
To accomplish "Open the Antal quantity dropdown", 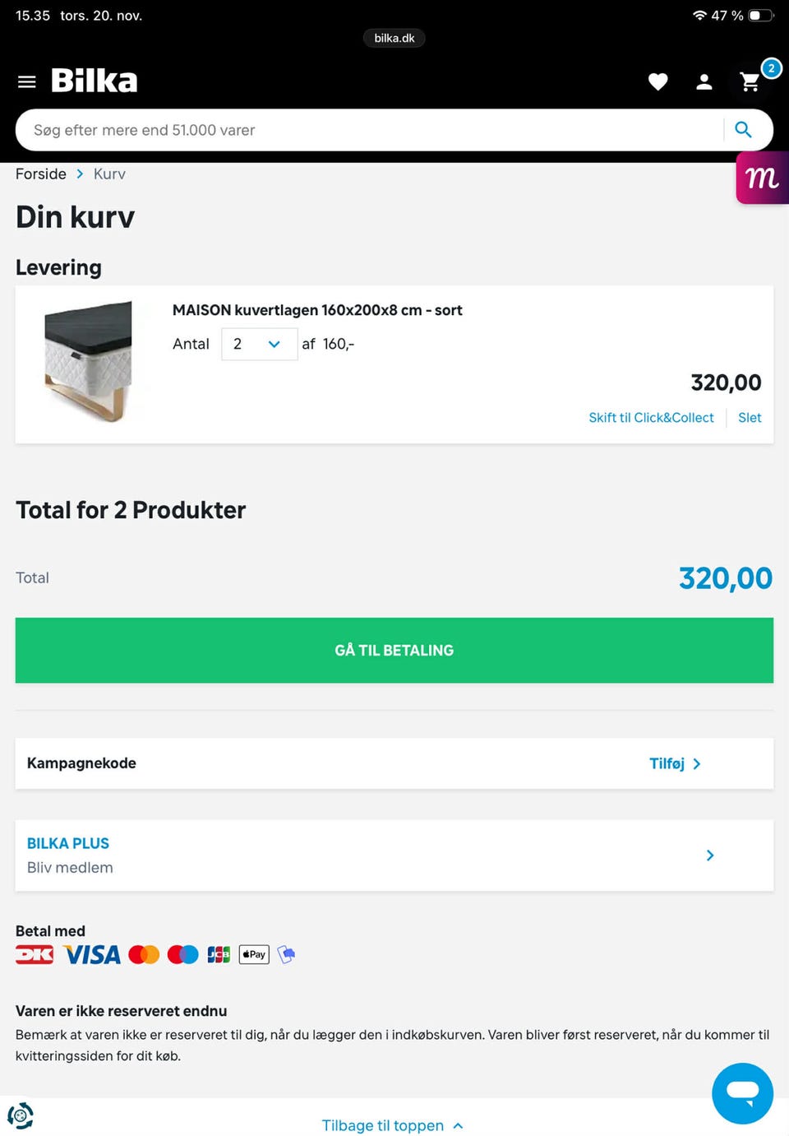I will click(x=259, y=344).
